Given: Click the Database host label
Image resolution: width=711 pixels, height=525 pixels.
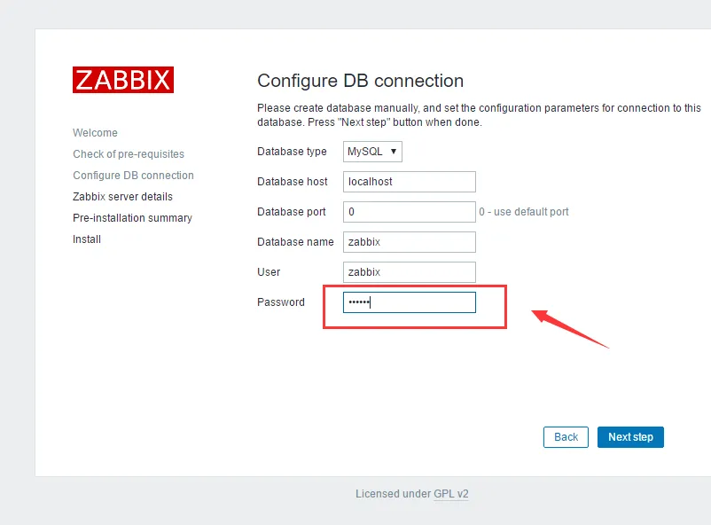Looking at the screenshot, I should click(293, 182).
